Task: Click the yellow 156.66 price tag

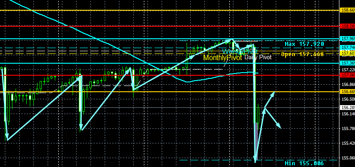Action: pos(347,91)
